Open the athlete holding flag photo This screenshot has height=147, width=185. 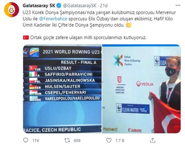[141, 89]
